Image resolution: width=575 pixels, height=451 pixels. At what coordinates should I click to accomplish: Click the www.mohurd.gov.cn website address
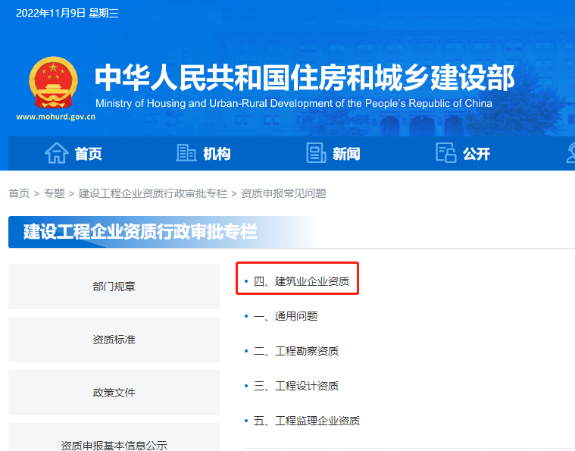56,117
